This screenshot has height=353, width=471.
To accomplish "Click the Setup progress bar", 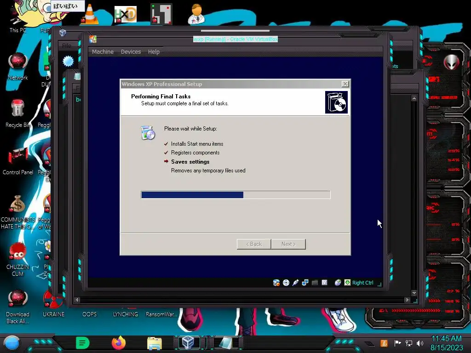I will click(235, 195).
